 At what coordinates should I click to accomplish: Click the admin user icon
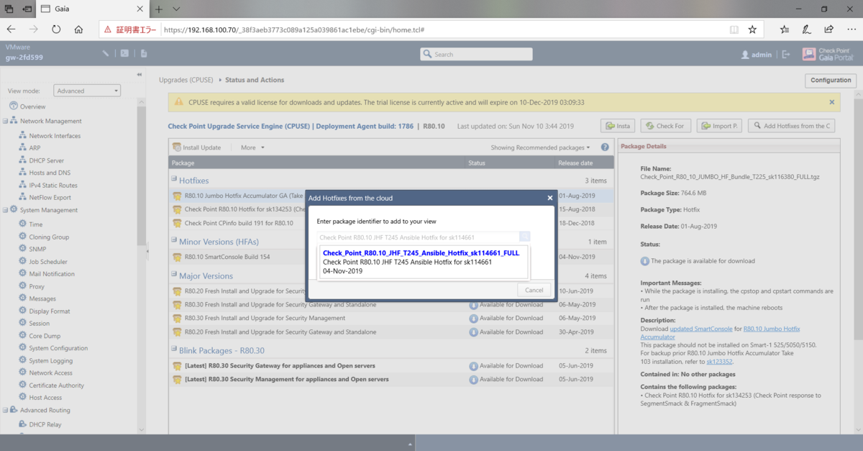pyautogui.click(x=745, y=55)
